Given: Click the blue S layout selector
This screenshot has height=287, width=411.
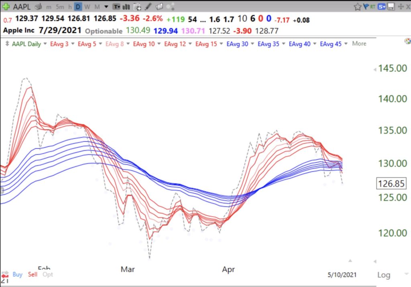Looking at the screenshot, I should click(381, 7).
